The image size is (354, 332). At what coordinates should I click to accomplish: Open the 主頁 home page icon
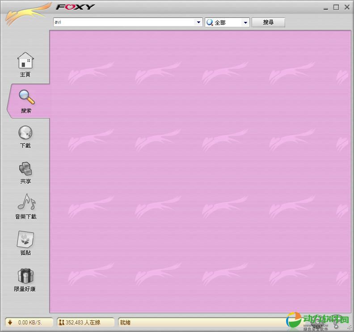pyautogui.click(x=25, y=61)
